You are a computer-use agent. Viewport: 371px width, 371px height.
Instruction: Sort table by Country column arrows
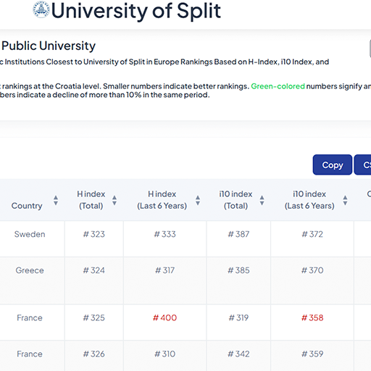pos(56,200)
